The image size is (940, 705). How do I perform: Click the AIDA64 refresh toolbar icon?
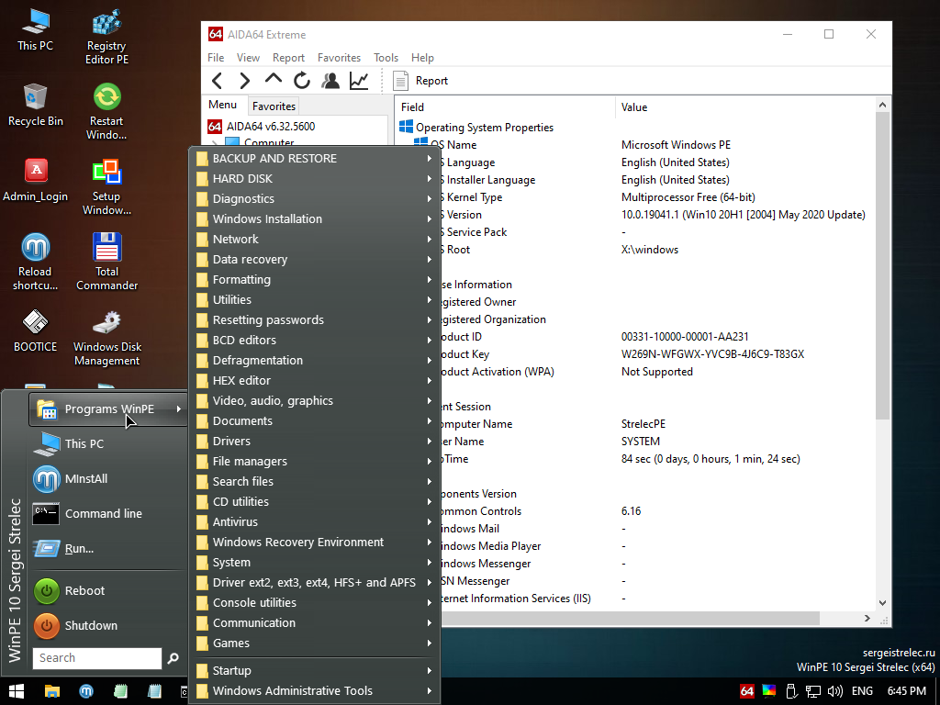[x=302, y=81]
